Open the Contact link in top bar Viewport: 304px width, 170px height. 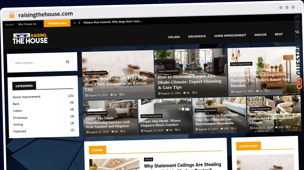tap(9, 25)
